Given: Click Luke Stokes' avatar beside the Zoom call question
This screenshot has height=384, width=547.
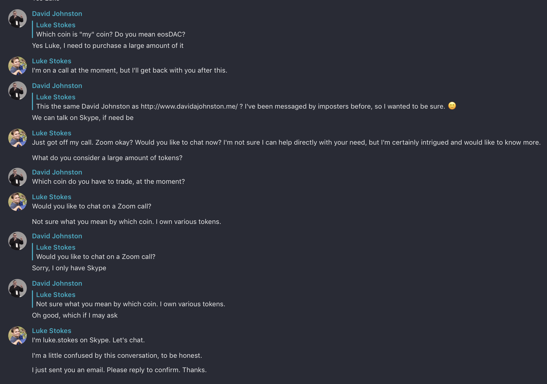Looking at the screenshot, I should pyautogui.click(x=18, y=202).
